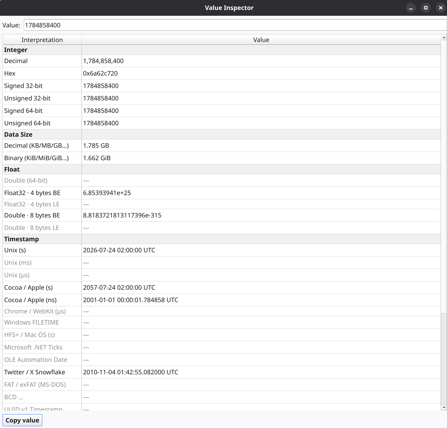This screenshot has width=447, height=428.
Task: Click the Value input field
Action: click(x=235, y=25)
